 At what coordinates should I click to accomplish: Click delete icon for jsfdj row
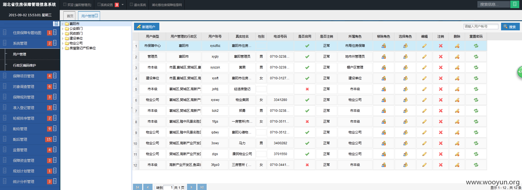pos(457,89)
